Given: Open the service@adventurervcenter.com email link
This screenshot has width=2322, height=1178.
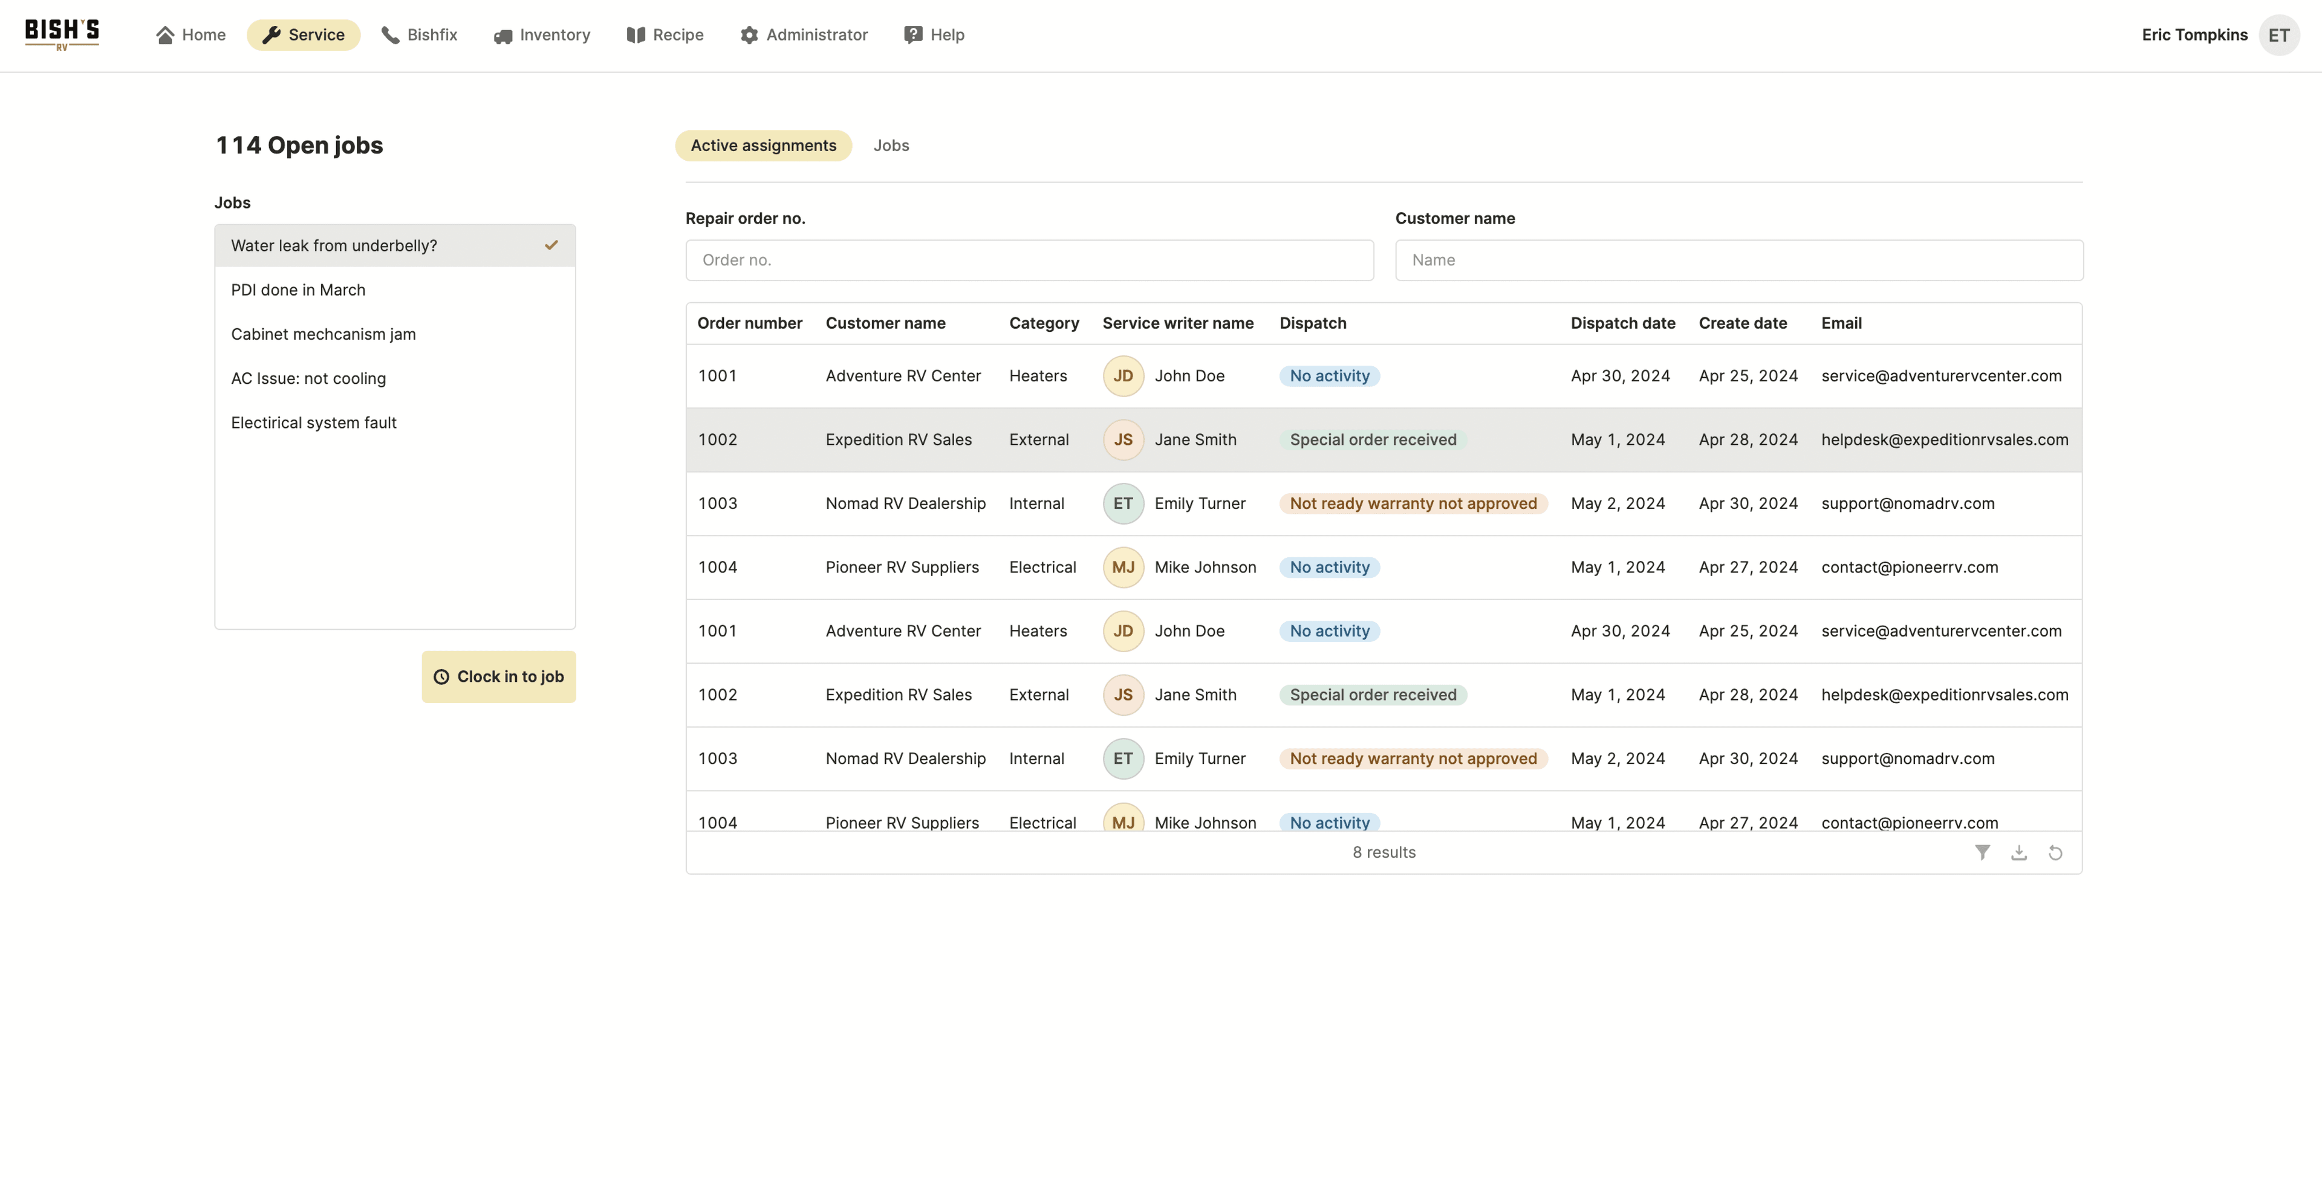Looking at the screenshot, I should tap(1940, 376).
